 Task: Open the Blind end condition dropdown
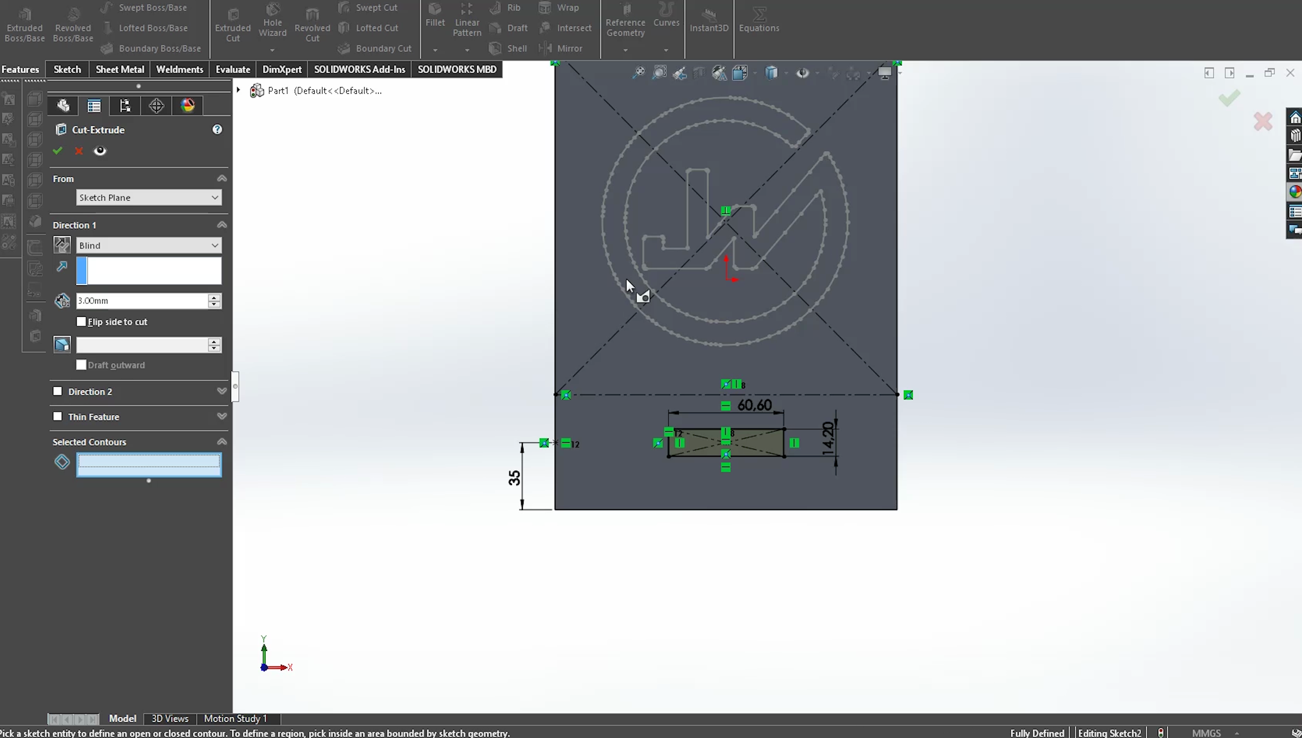[149, 245]
